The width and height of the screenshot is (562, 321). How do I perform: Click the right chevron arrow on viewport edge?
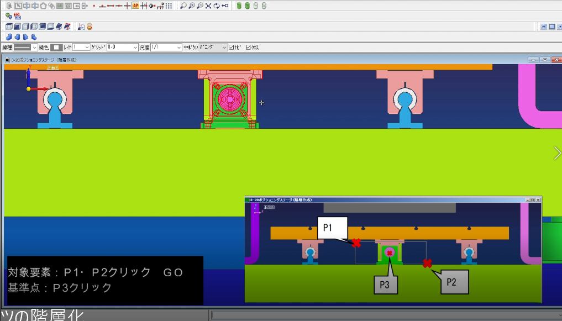(x=556, y=154)
